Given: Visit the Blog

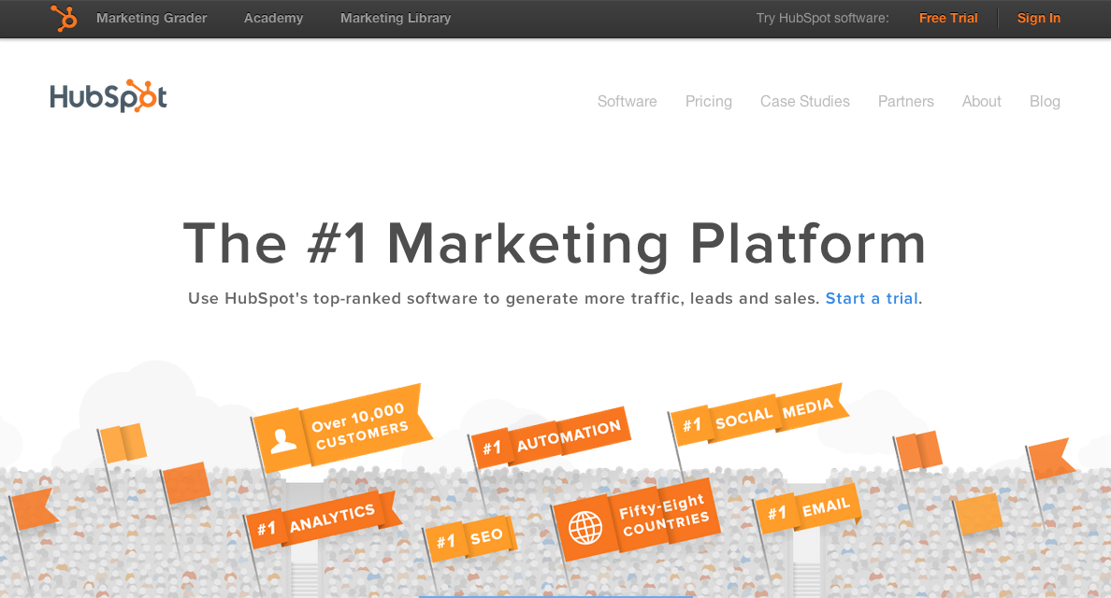Looking at the screenshot, I should 1045,101.
